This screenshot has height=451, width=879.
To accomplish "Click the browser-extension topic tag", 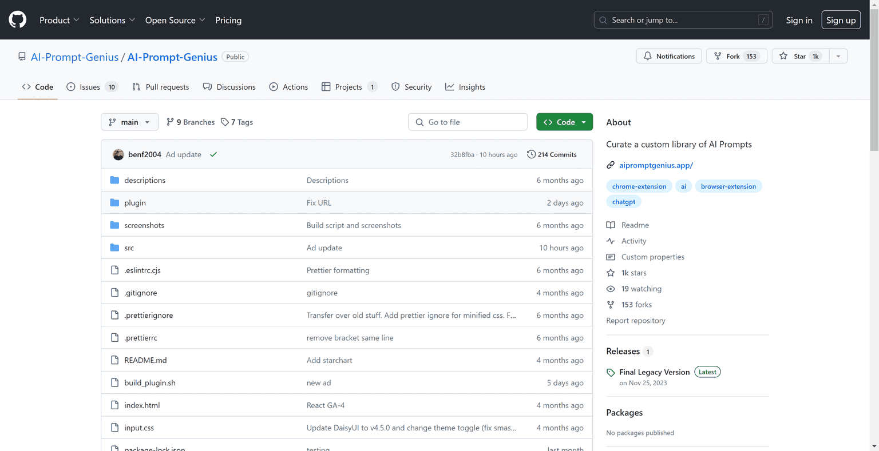I will pyautogui.click(x=728, y=186).
